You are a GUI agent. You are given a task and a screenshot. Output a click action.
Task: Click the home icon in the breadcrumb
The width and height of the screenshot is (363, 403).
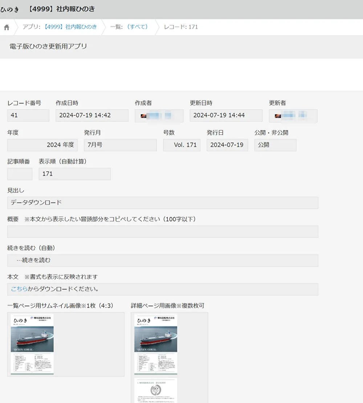coord(6,27)
